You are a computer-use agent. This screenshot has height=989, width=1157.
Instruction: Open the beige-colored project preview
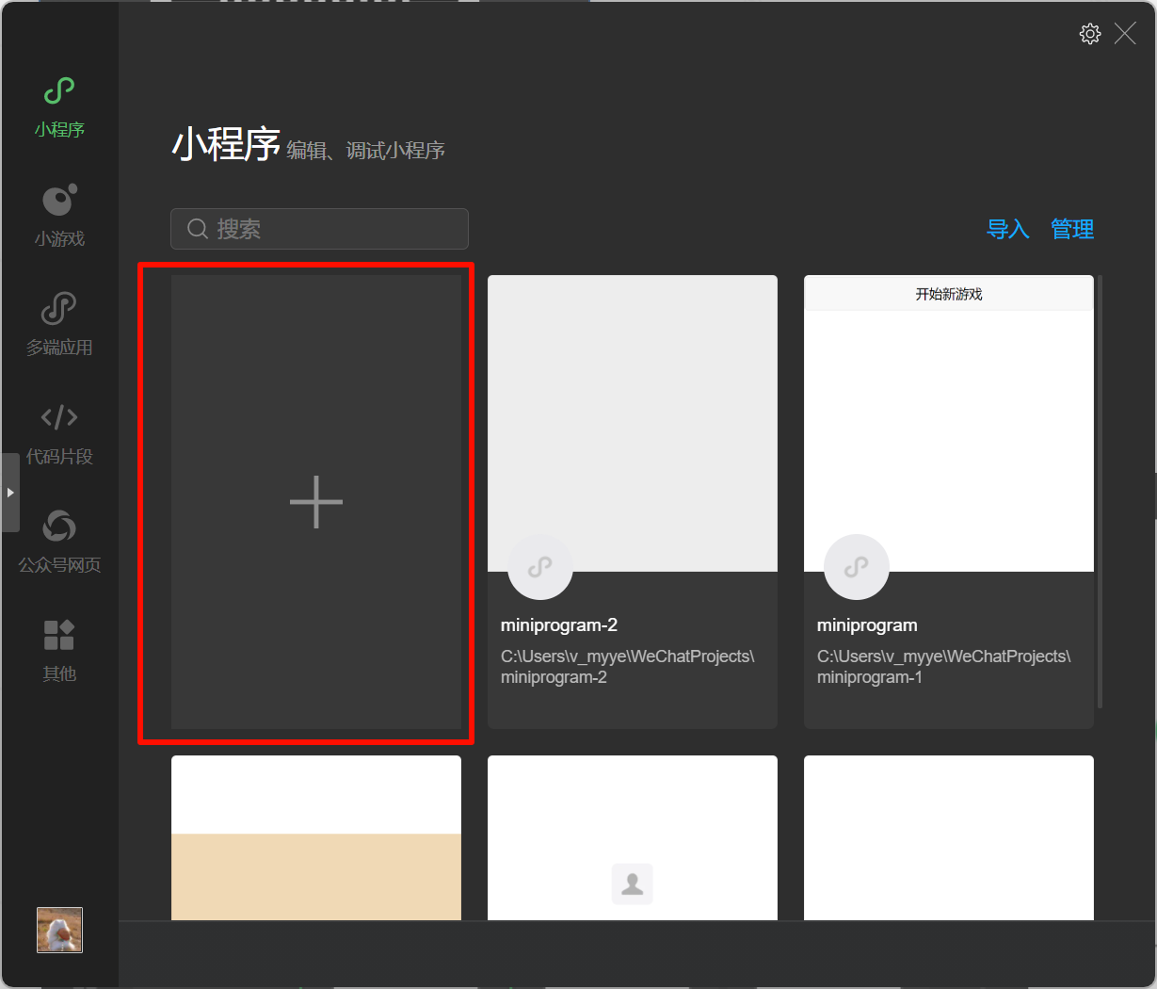click(316, 848)
